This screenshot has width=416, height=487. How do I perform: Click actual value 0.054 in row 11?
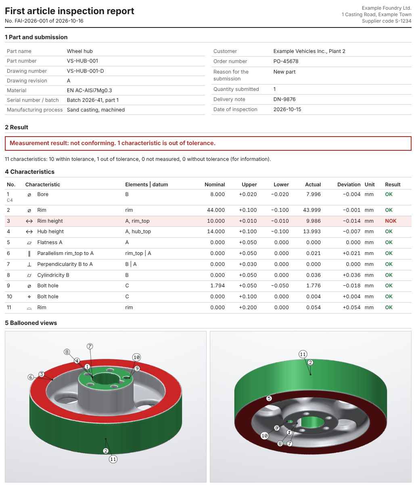(x=313, y=308)
